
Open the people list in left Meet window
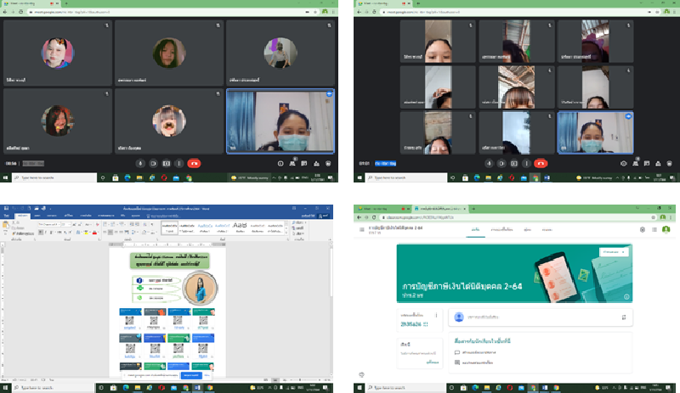click(x=293, y=163)
